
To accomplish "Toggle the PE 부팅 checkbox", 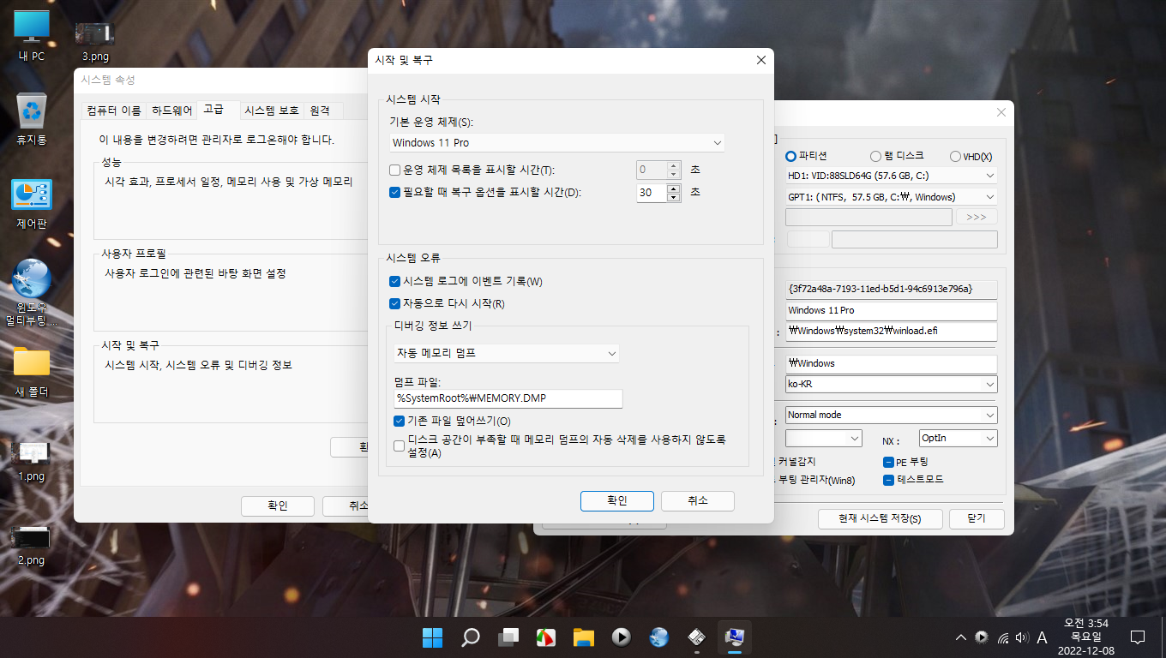I will [x=889, y=462].
